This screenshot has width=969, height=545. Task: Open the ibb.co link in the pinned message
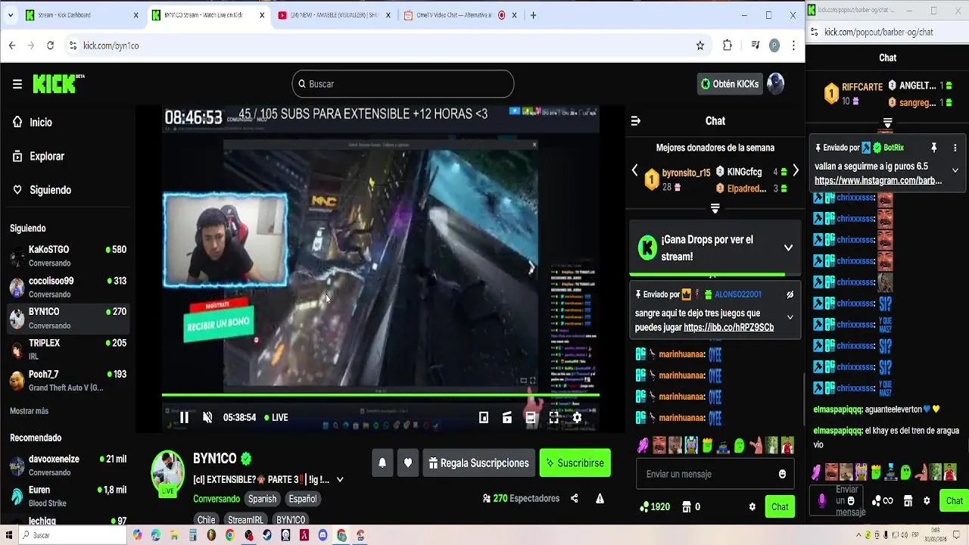(728, 328)
